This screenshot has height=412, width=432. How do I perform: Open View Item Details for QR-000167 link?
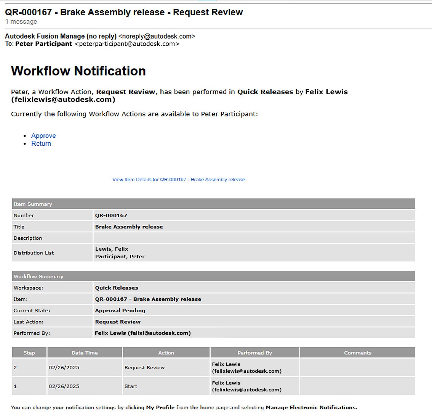178,180
